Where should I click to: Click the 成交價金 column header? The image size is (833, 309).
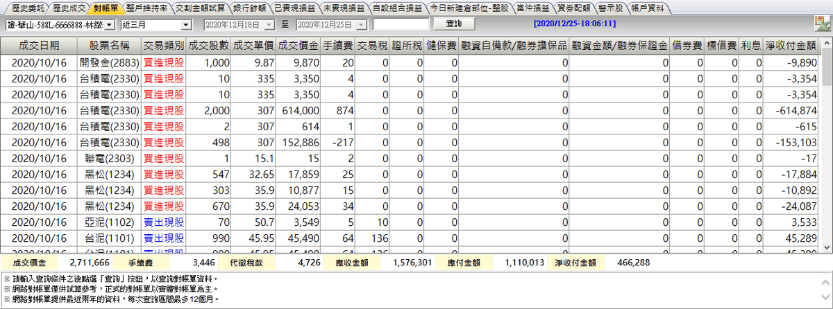(298, 45)
